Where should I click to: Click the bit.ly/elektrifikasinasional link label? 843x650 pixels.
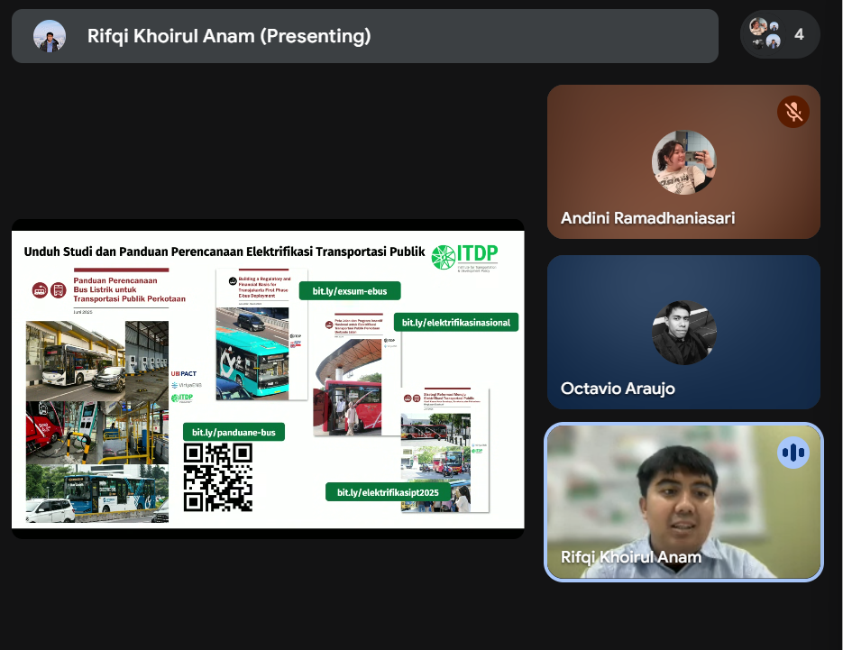[x=455, y=322]
